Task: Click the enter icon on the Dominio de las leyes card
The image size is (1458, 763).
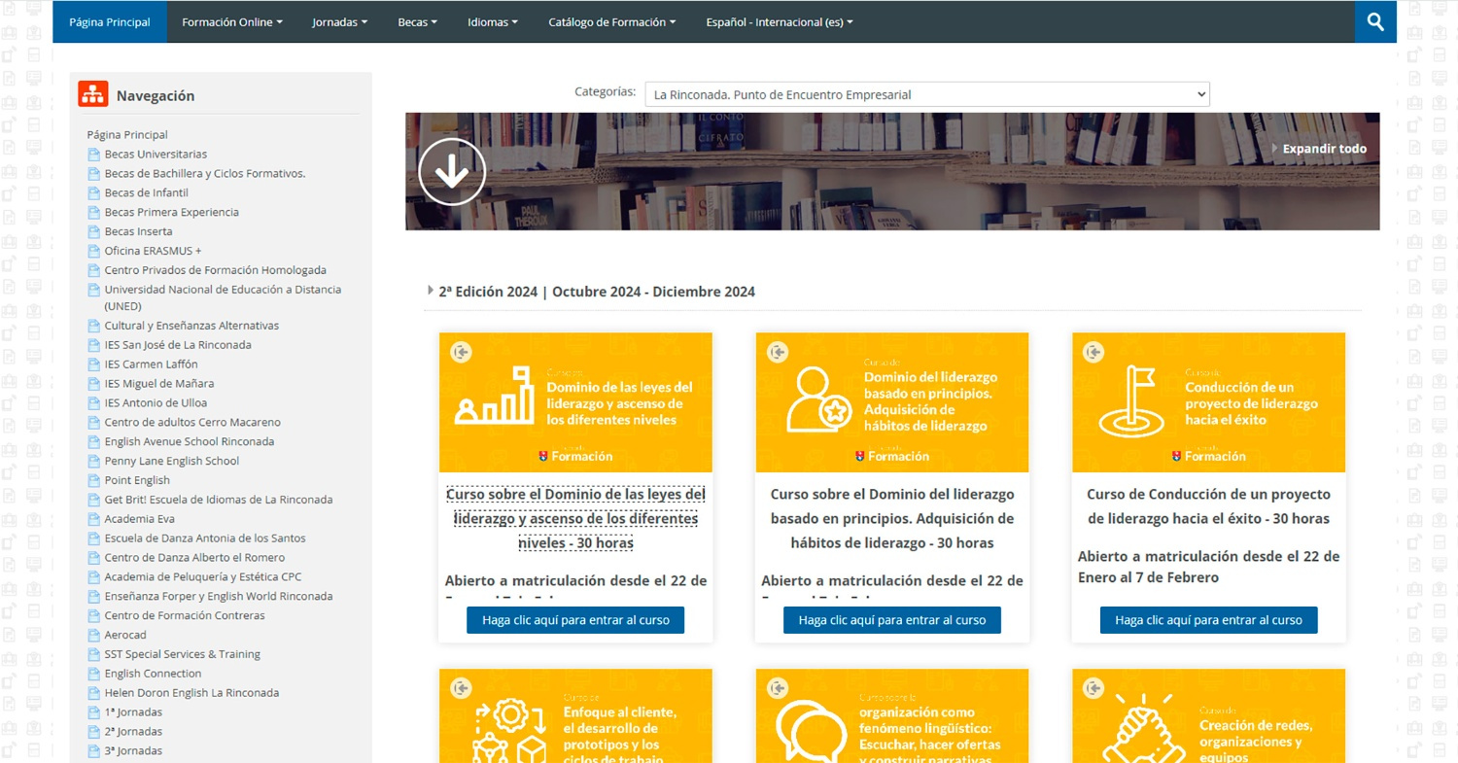Action: tap(462, 352)
